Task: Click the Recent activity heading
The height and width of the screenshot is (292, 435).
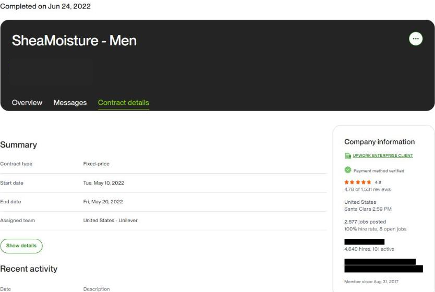Action: point(29,269)
